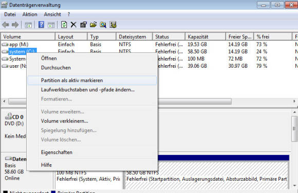The image size is (298, 193).
Task: Open the ? help menu
Action: pyautogui.click(x=69, y=14)
